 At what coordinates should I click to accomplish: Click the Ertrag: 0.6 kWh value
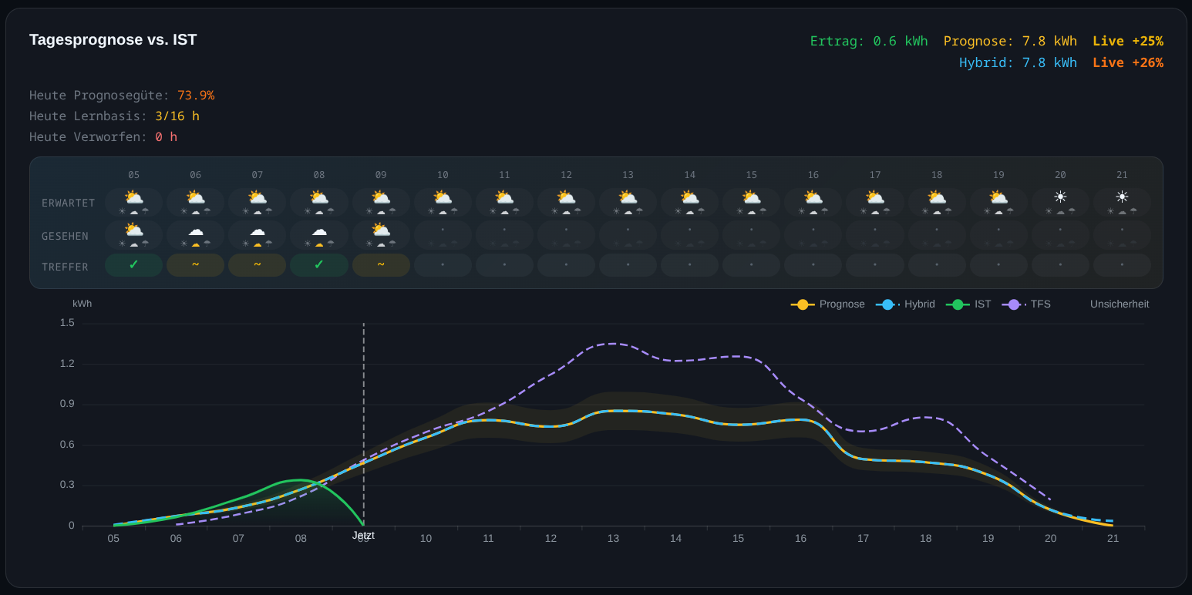tap(869, 41)
